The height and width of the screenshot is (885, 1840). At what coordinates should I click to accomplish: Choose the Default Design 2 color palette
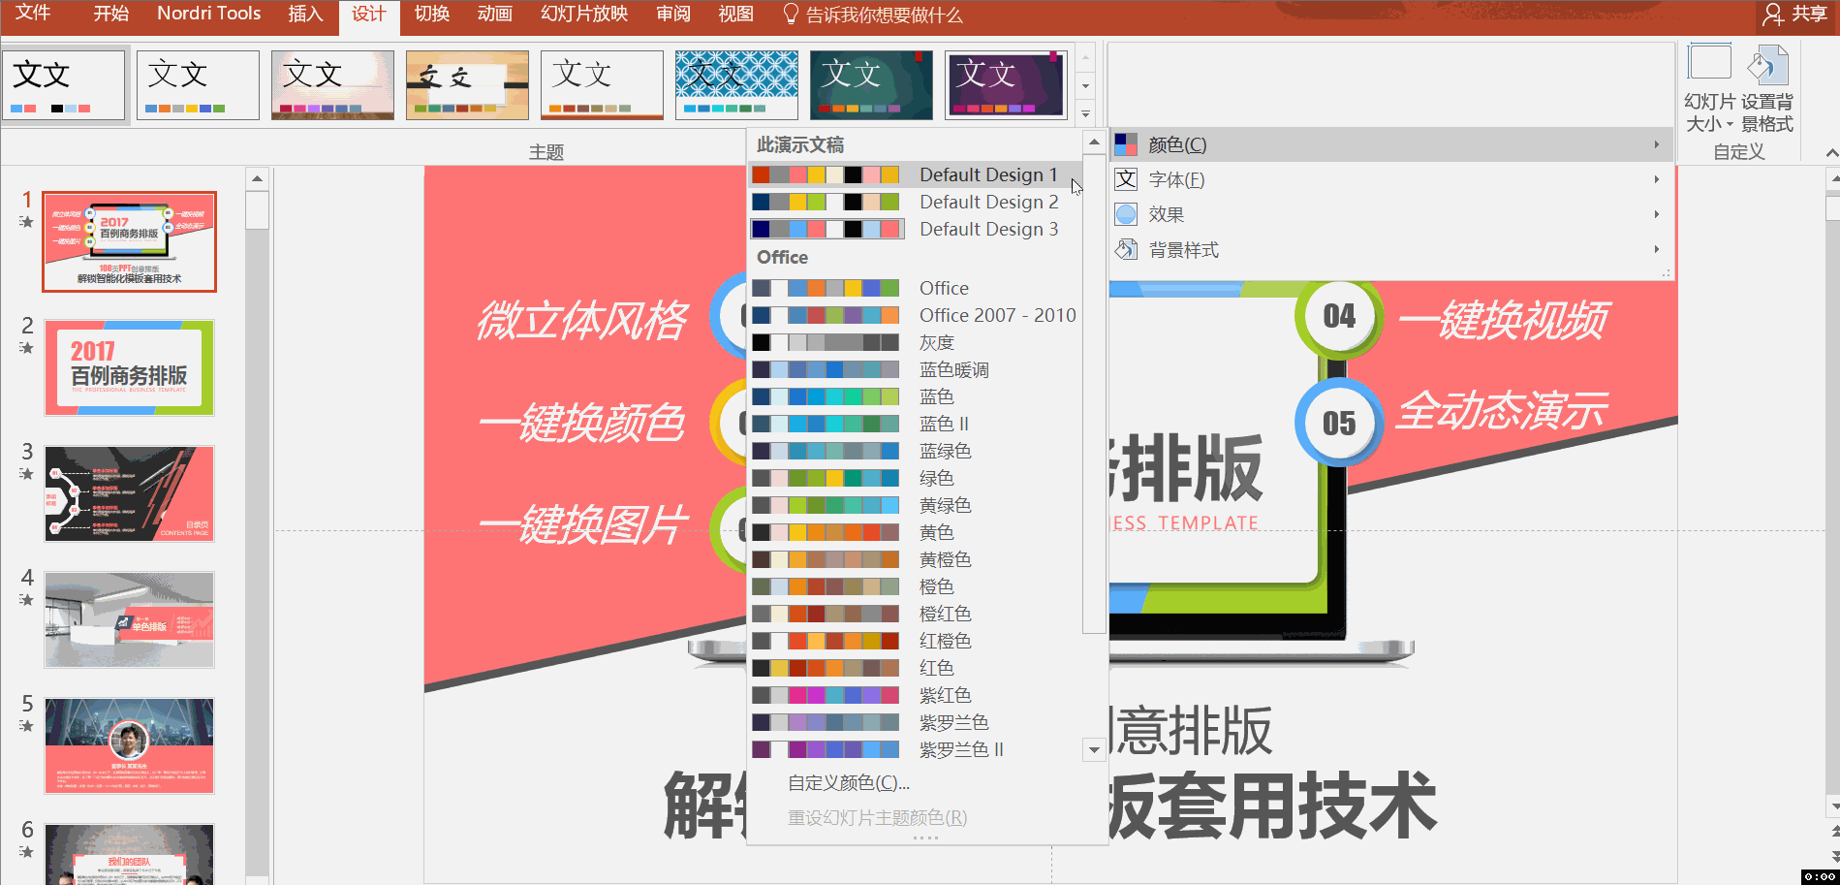(x=988, y=203)
